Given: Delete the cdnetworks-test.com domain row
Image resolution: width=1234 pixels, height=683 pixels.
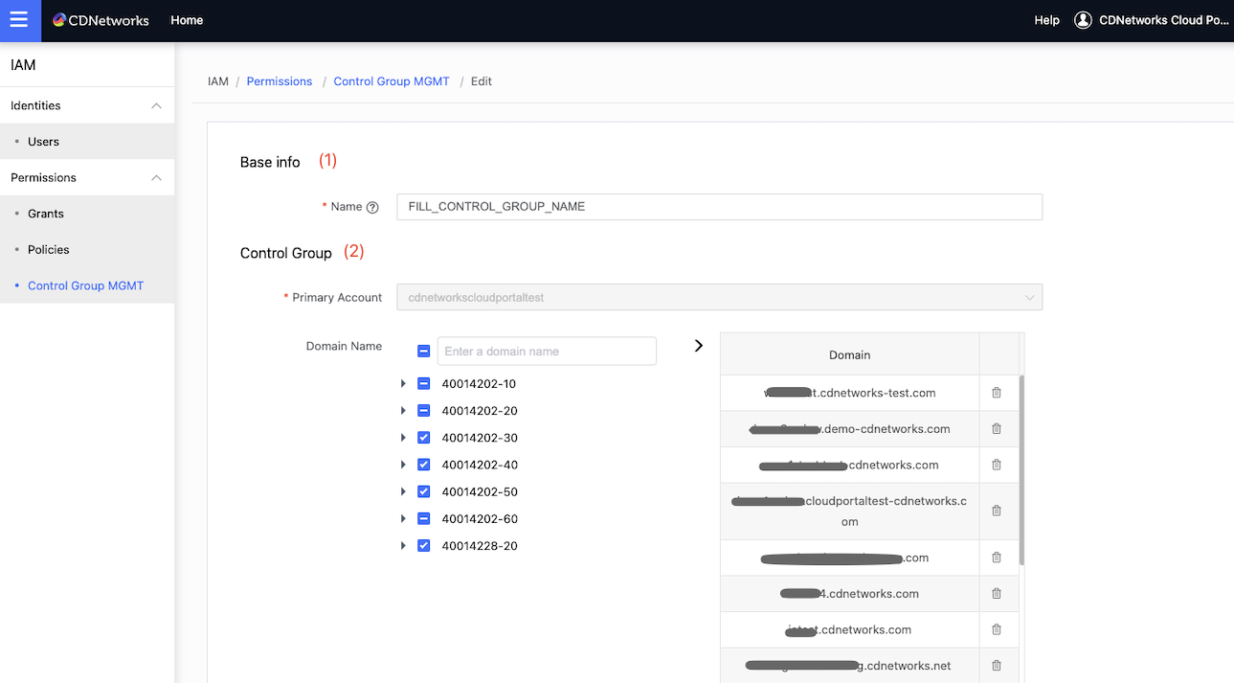Looking at the screenshot, I should (x=996, y=393).
